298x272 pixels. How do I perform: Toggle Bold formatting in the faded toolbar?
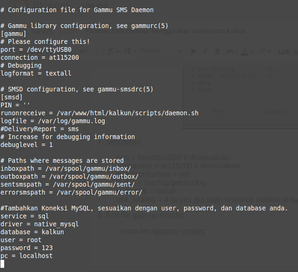(193, 51)
